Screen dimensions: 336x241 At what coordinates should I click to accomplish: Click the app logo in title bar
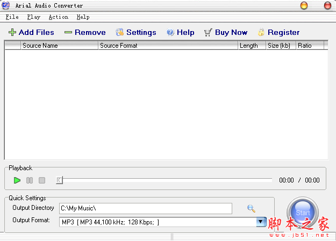coord(6,5)
